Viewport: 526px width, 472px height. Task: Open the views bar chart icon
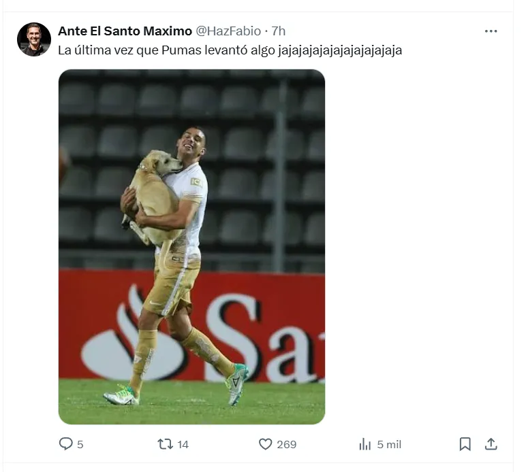pyautogui.click(x=365, y=444)
